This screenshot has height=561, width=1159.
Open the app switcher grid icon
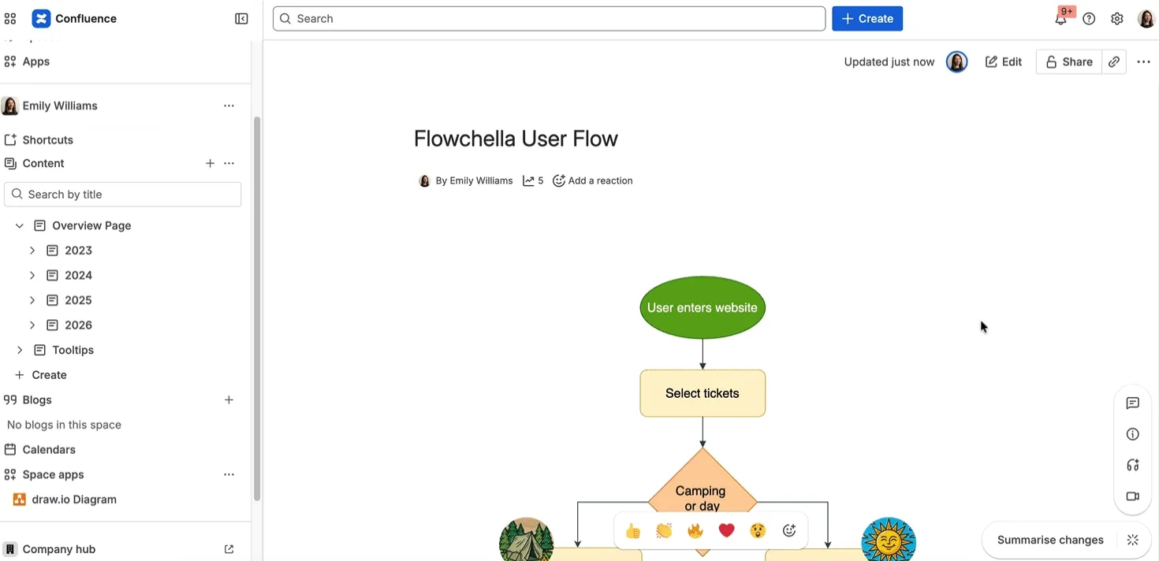point(10,19)
